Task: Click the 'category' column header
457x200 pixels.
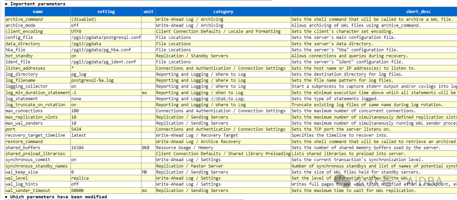Action: (223, 12)
